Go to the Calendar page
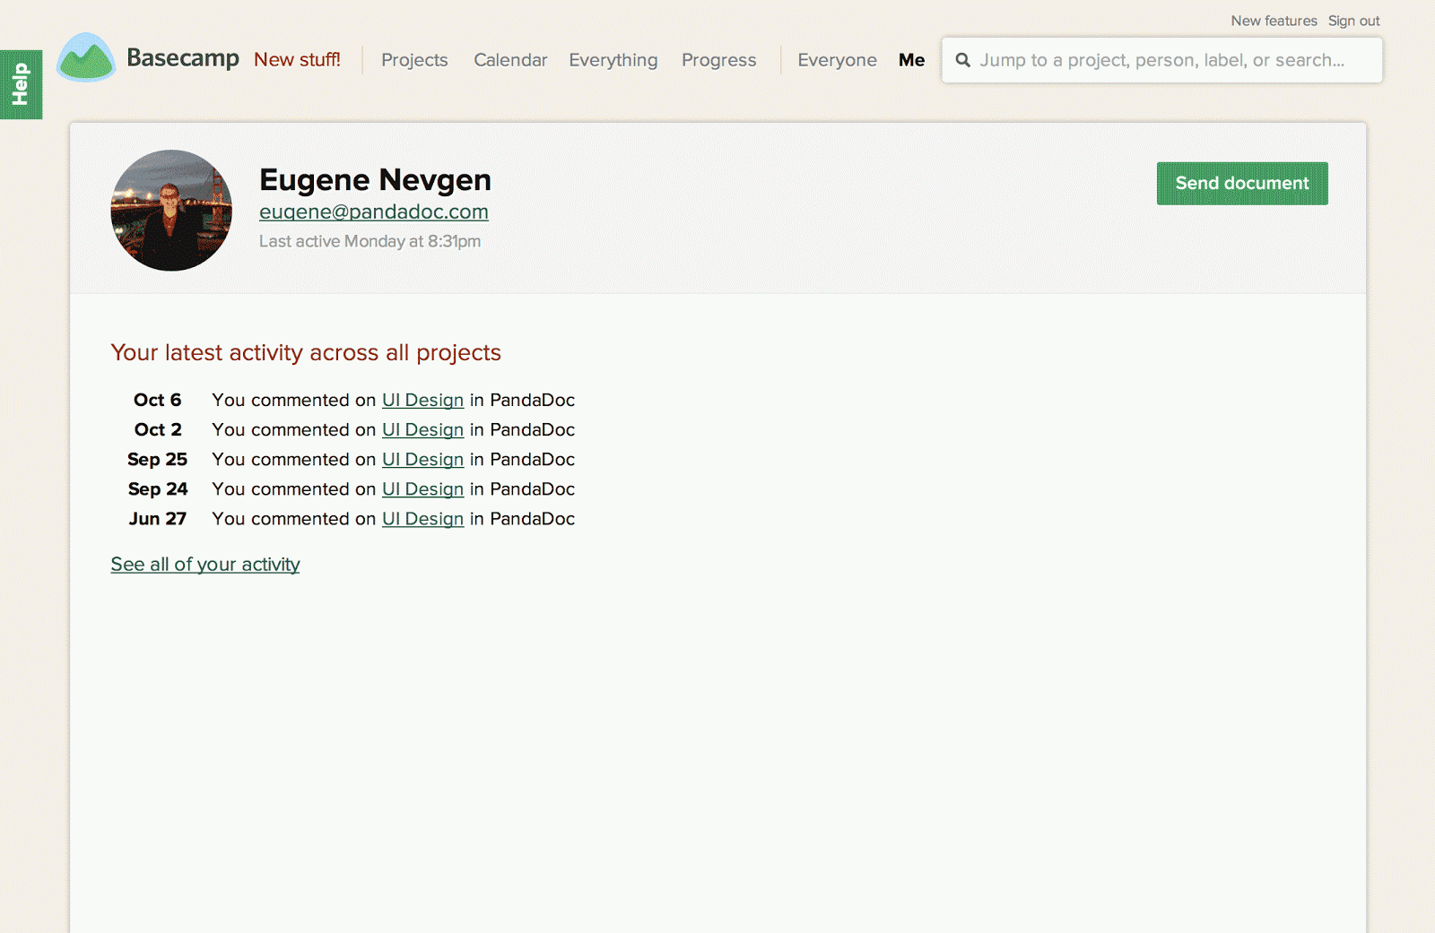Viewport: 1435px width, 933px height. click(x=510, y=60)
